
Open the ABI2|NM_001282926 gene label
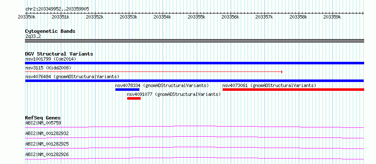coord(47,154)
